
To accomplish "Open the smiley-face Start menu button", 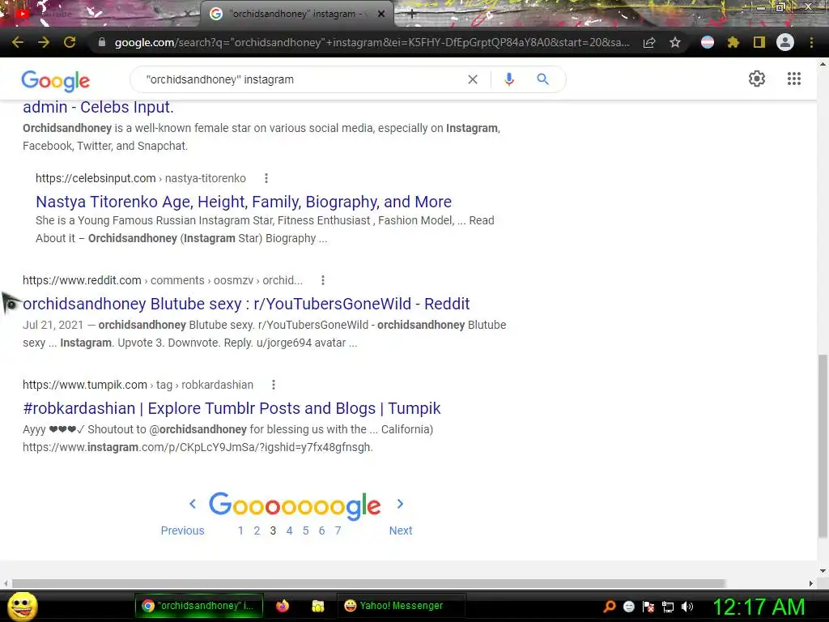I will click(22, 606).
